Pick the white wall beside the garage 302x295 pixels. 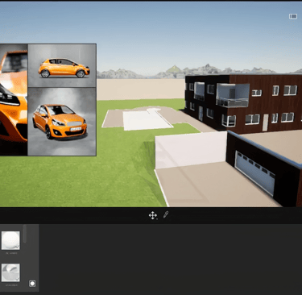(191, 150)
